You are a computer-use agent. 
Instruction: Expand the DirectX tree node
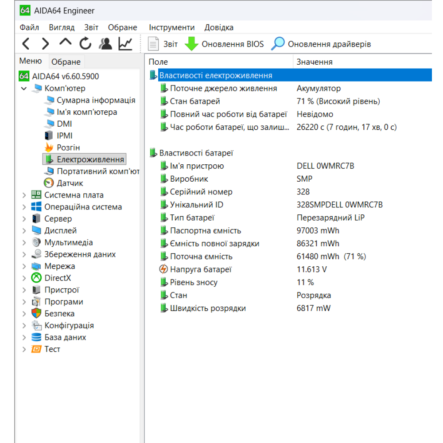click(24, 278)
